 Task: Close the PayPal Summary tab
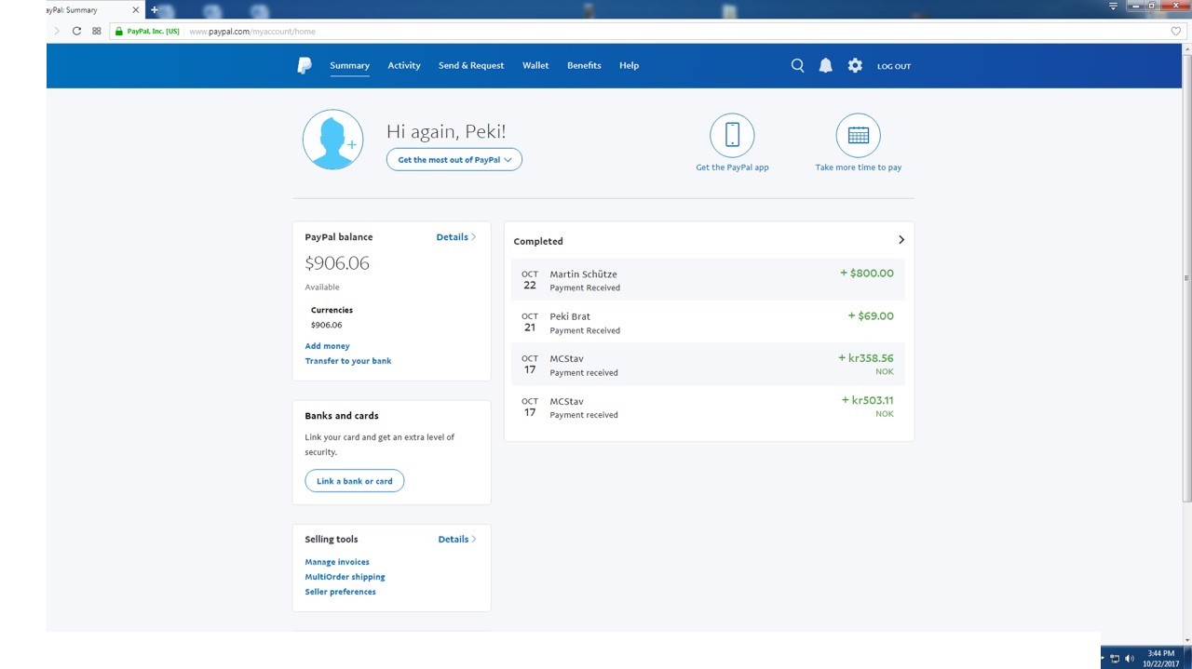pyautogui.click(x=135, y=9)
